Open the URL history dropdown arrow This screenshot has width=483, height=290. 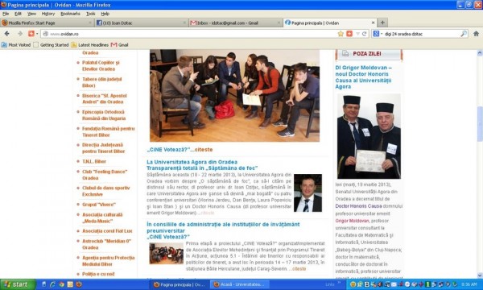[357, 34]
